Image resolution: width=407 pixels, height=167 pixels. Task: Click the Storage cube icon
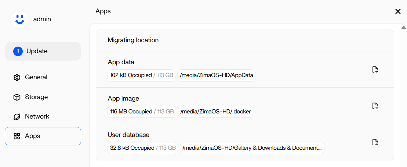(17, 97)
